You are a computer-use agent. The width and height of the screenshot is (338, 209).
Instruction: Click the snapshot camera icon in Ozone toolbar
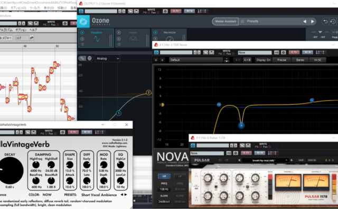165,11
